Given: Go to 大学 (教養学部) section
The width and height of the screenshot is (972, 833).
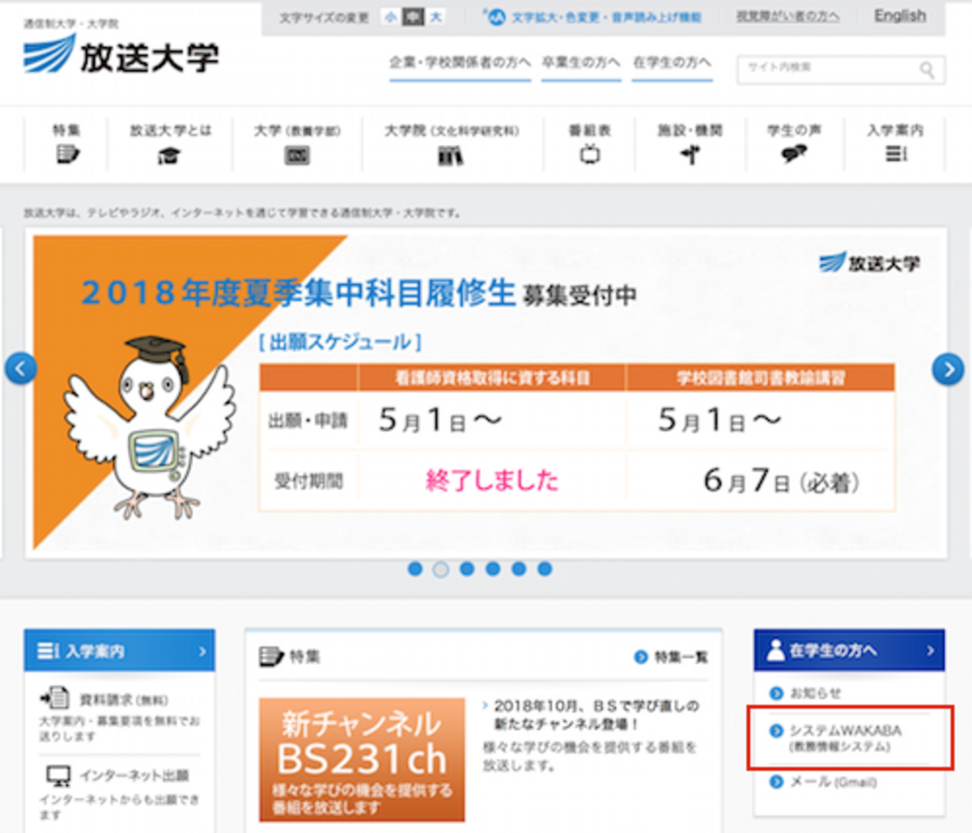Looking at the screenshot, I should [297, 143].
